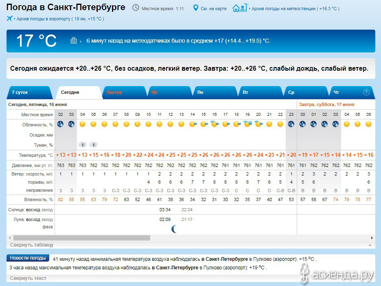Click the night cloud icon at 02 today
The image size is (381, 286).
pyautogui.click(x=60, y=124)
